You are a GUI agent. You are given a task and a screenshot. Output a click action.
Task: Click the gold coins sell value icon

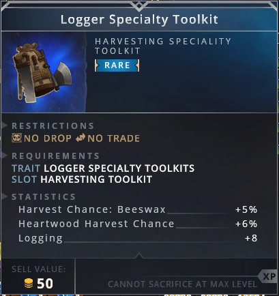coord(29,284)
